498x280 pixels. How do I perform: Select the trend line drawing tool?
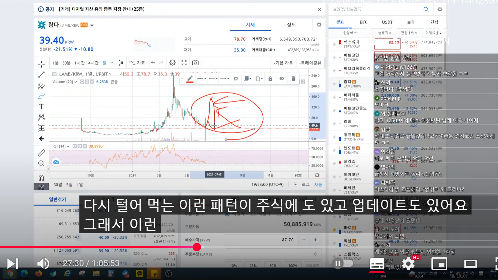[x=41, y=75]
